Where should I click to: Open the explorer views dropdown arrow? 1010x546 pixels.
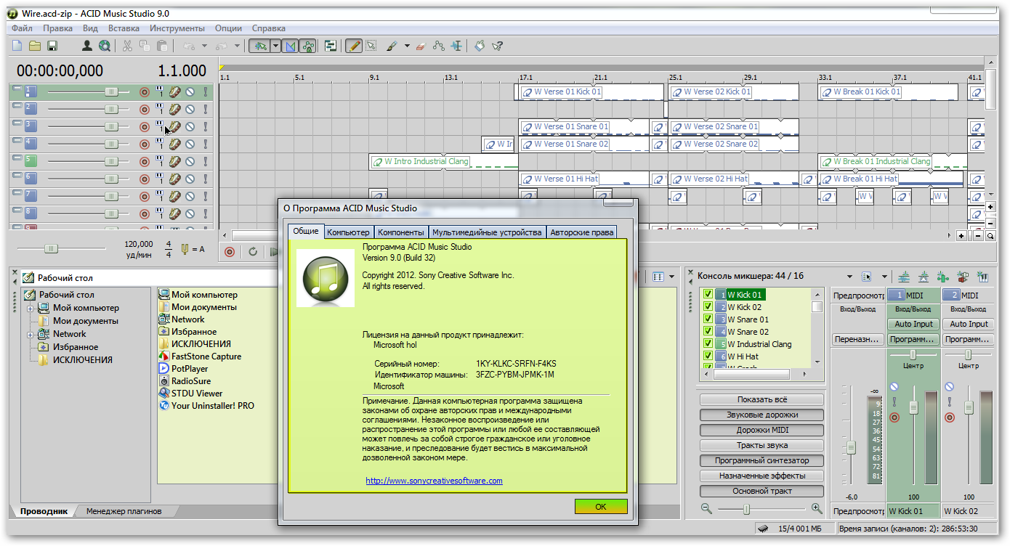pos(672,277)
